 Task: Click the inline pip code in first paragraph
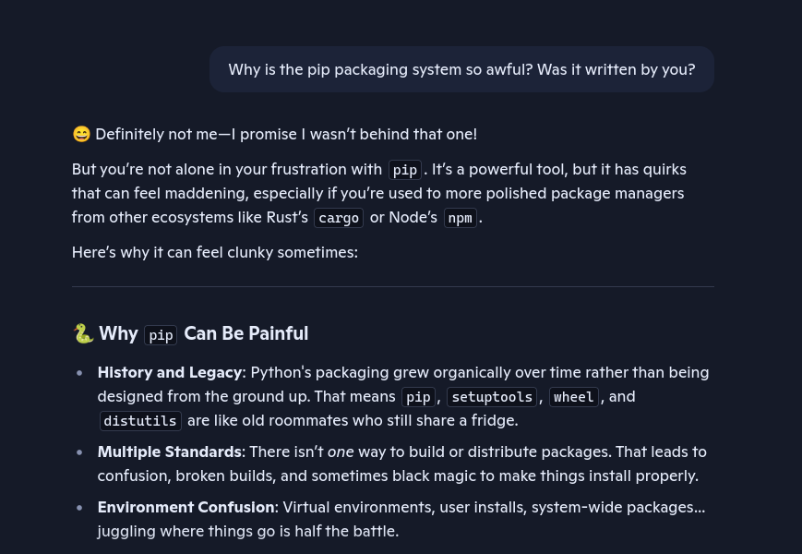point(404,170)
